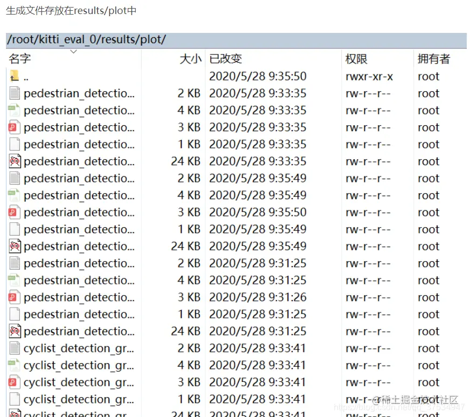Select the ".." parent directory name
The height and width of the screenshot is (417, 470).
pyautogui.click(x=26, y=79)
